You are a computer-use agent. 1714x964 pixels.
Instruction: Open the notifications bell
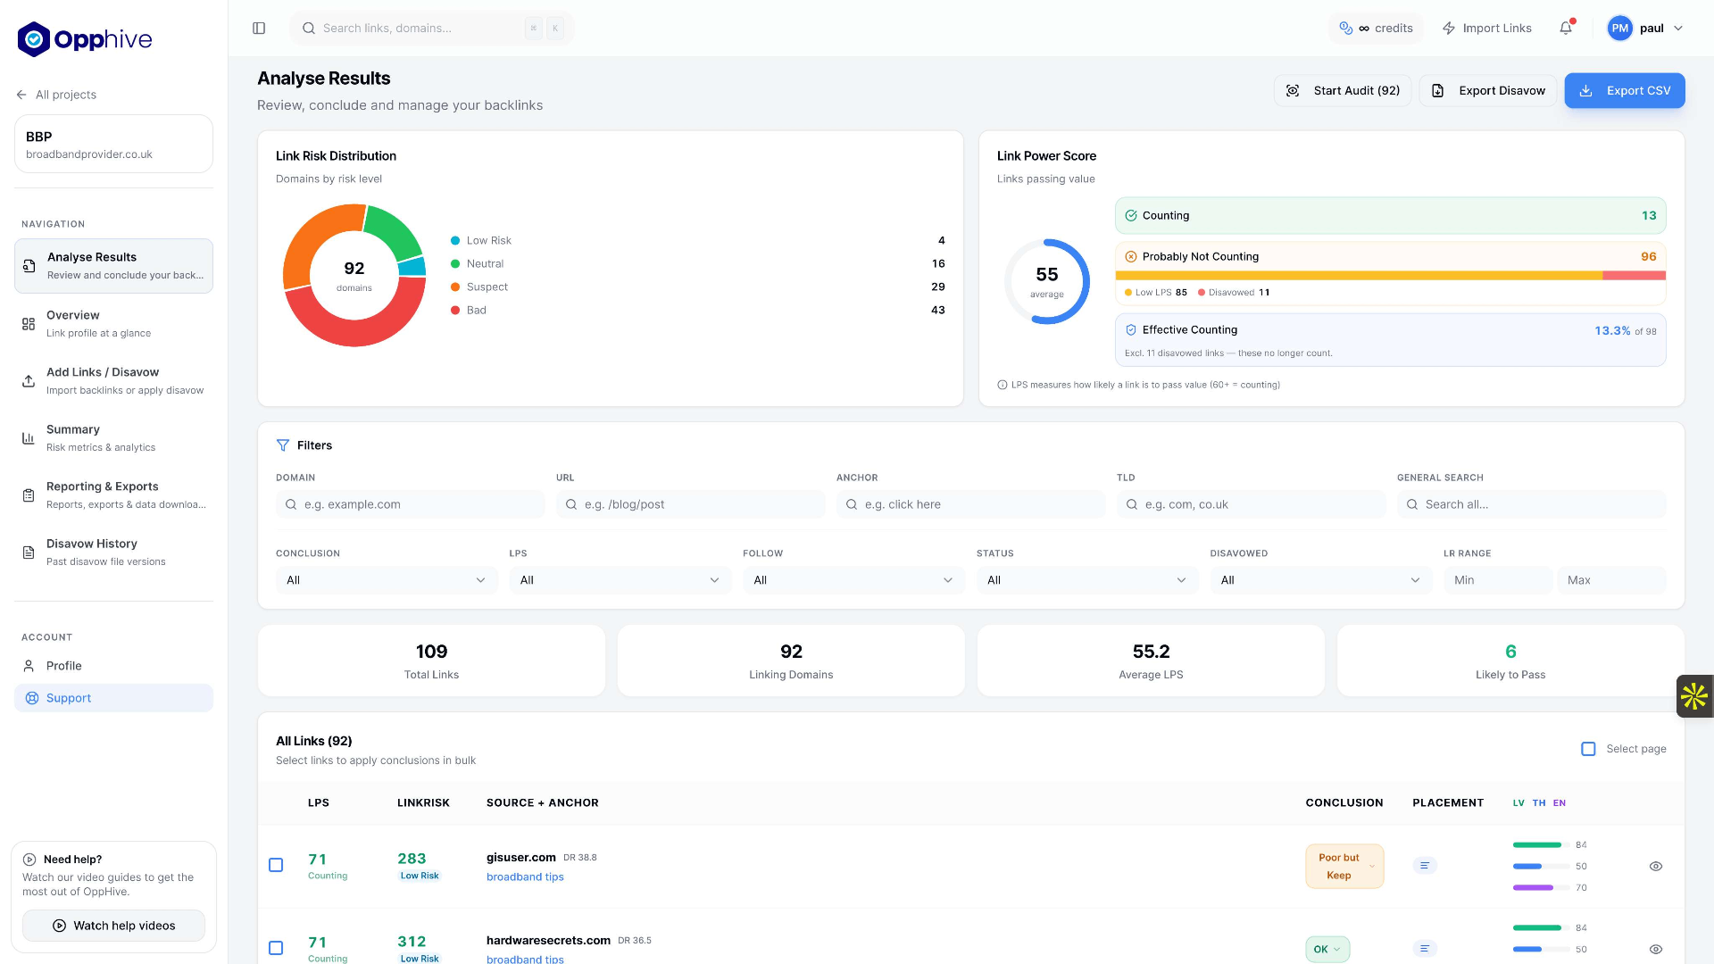[x=1566, y=29]
